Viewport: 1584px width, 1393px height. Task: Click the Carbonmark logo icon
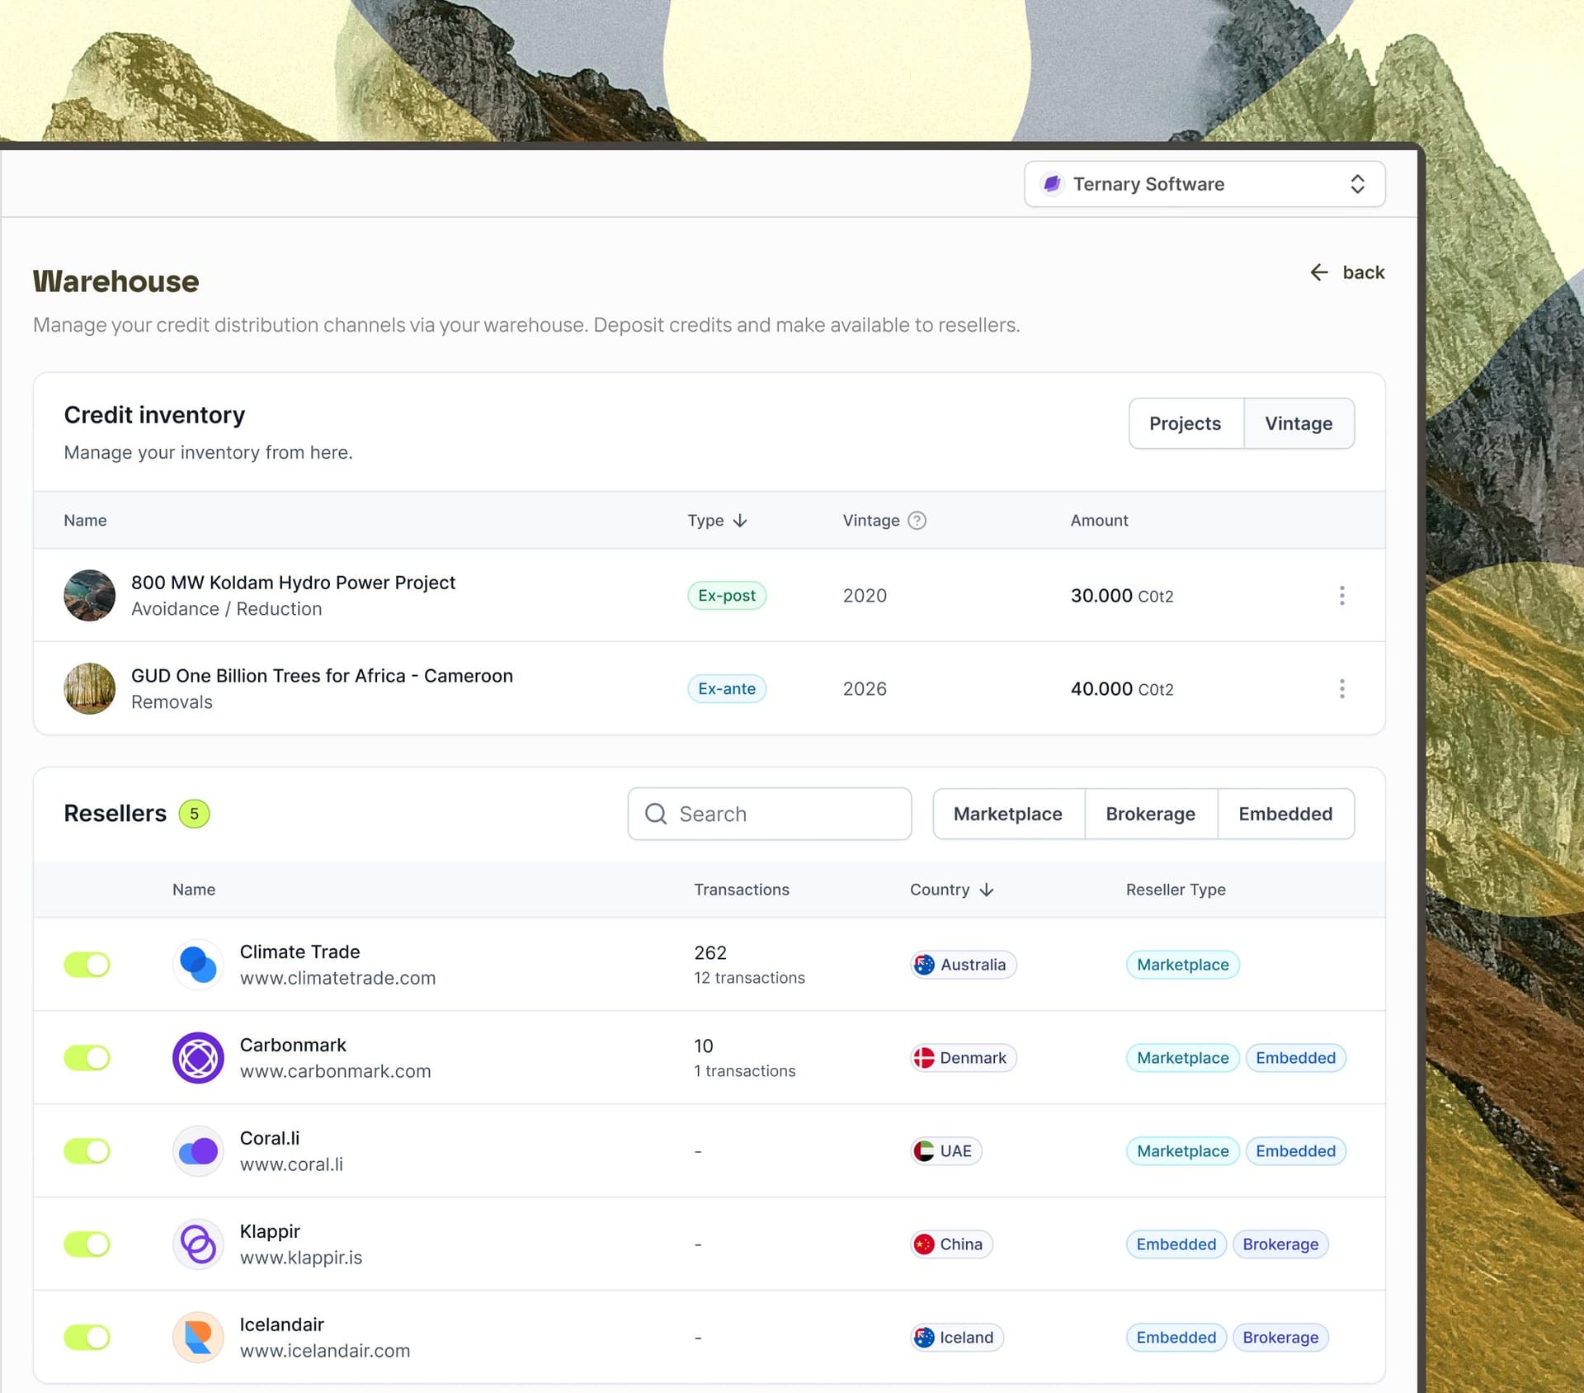pyautogui.click(x=198, y=1057)
